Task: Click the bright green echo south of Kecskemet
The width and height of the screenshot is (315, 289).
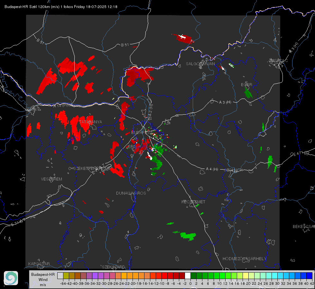Action: [x=188, y=236]
